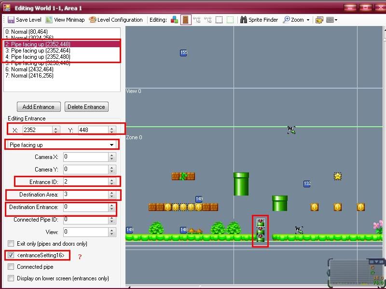386x289 pixels.
Task: Select the top pipe entrance arrow marker
Action: point(261,223)
